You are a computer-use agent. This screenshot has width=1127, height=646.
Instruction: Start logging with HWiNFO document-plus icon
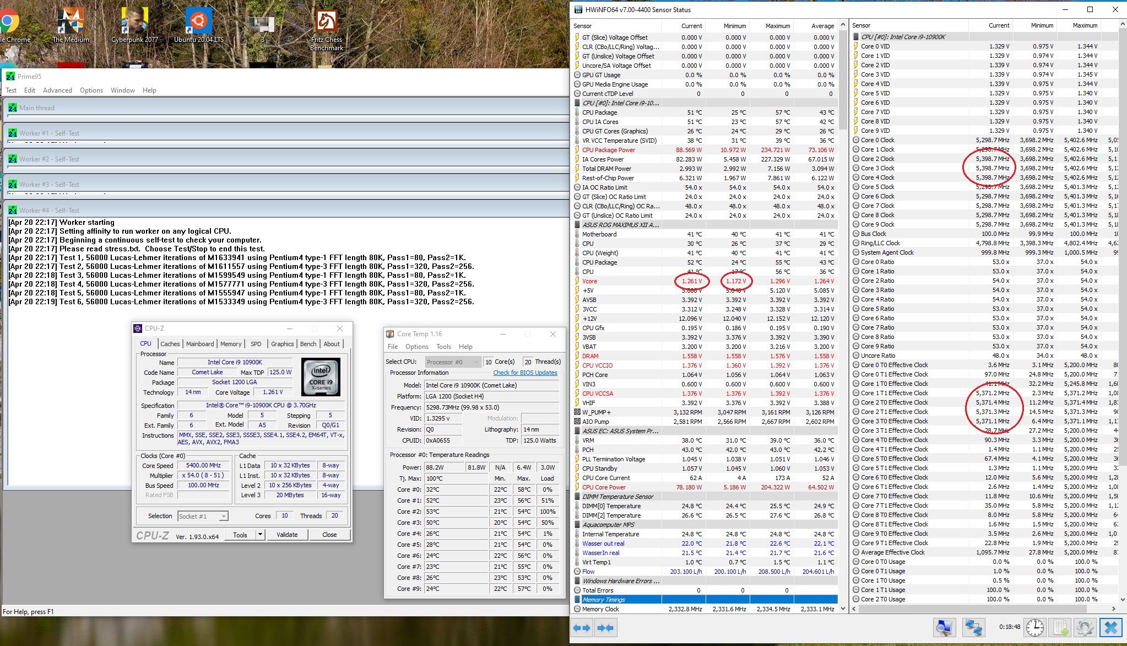tap(1060, 628)
